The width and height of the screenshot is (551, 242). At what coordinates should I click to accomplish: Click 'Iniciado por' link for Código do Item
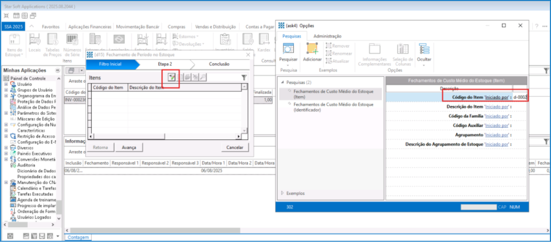(x=497, y=97)
